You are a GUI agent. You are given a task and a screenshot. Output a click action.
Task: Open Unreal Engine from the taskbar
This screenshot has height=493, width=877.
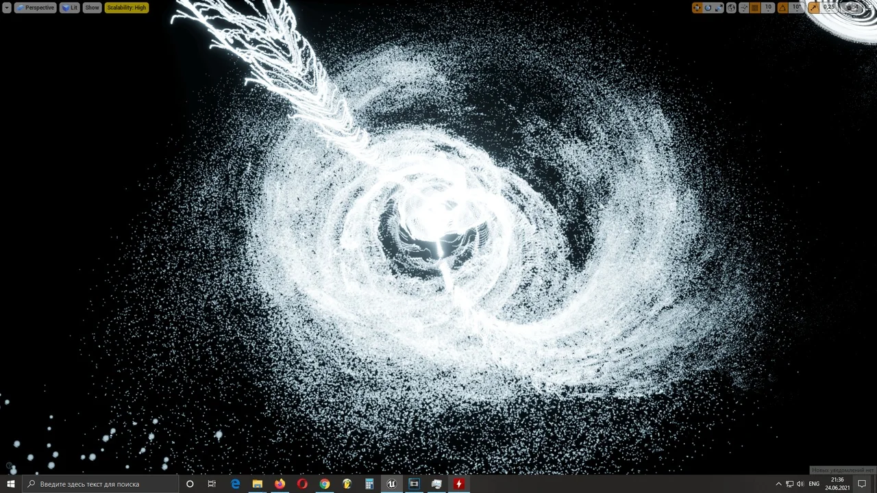391,484
